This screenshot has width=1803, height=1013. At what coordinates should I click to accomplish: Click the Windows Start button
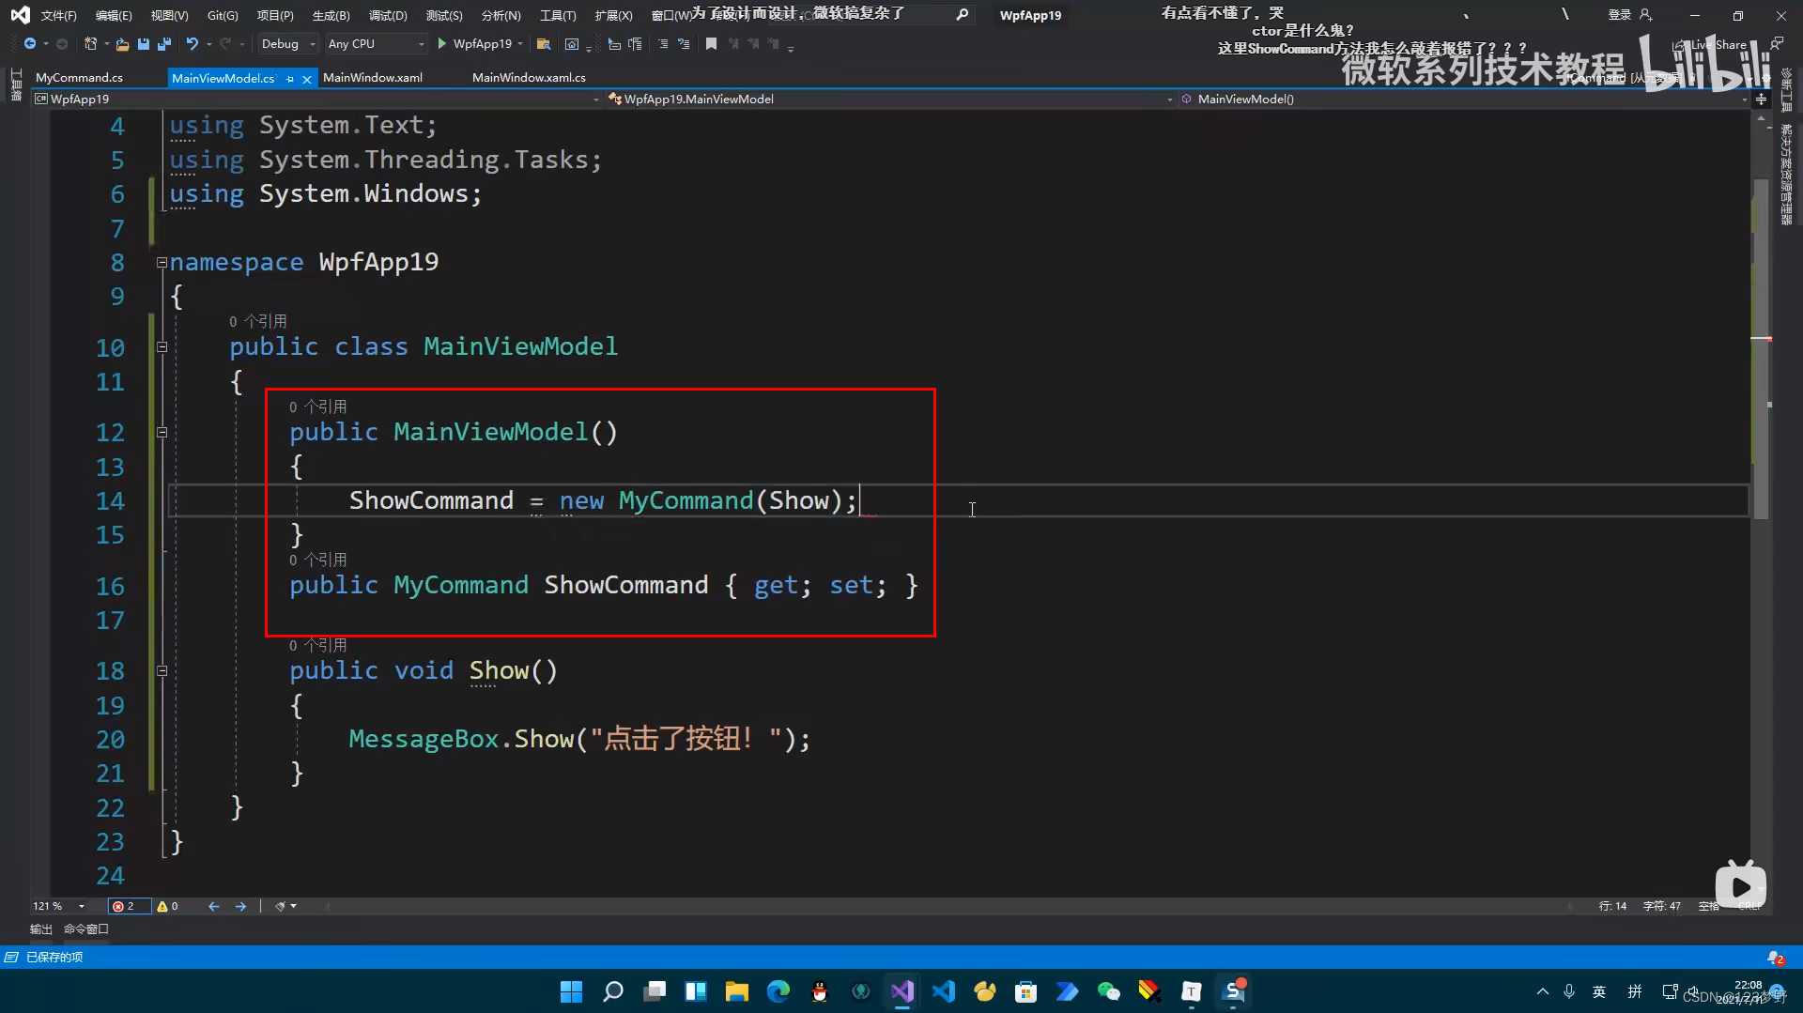[x=571, y=991]
